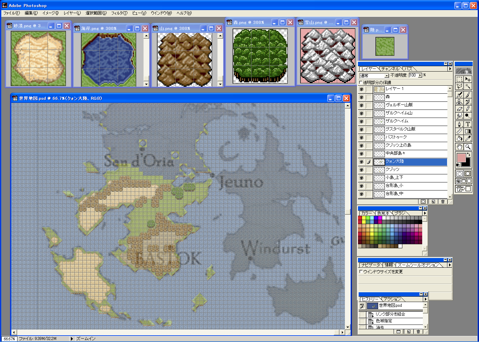Choose the Rubber Stamp tool
479x342 pixels.
point(460,102)
